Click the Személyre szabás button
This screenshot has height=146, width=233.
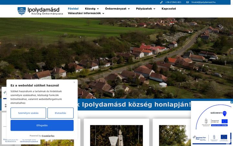point(28,113)
